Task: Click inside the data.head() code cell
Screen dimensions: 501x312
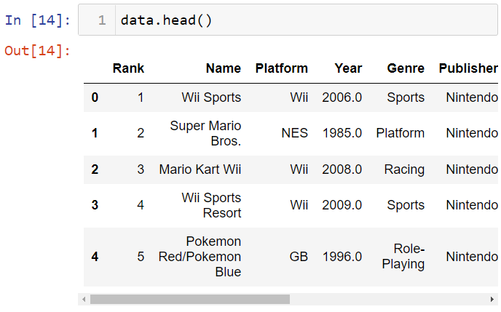Action: click(306, 20)
